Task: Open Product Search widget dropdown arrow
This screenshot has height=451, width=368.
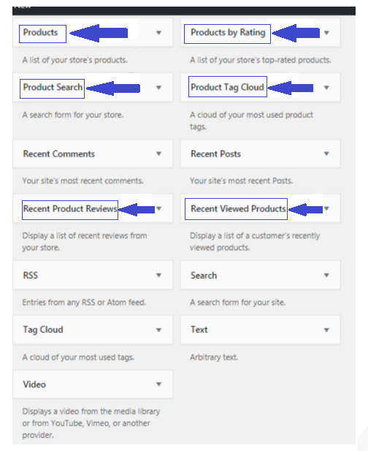Action: coord(158,88)
